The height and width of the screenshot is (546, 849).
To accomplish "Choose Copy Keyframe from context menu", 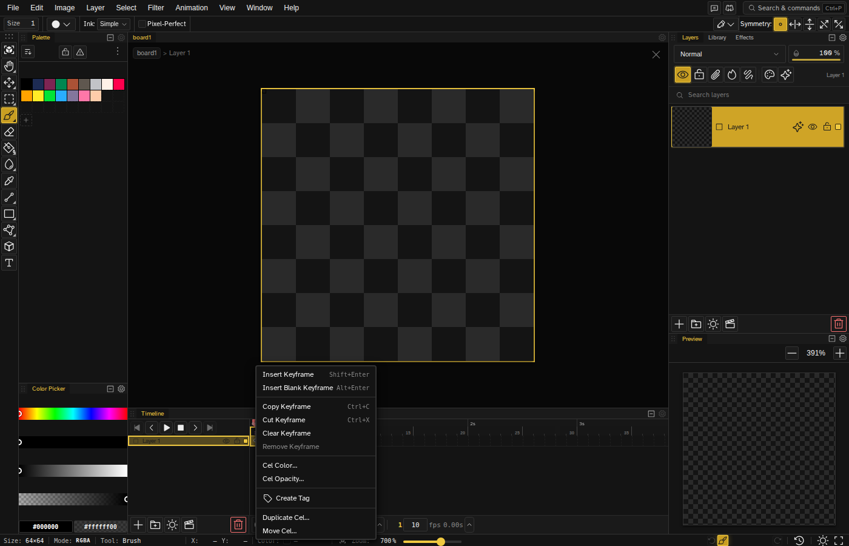I will [316, 406].
